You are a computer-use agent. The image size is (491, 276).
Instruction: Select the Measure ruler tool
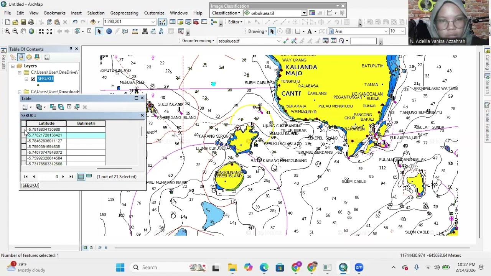tap(135, 31)
